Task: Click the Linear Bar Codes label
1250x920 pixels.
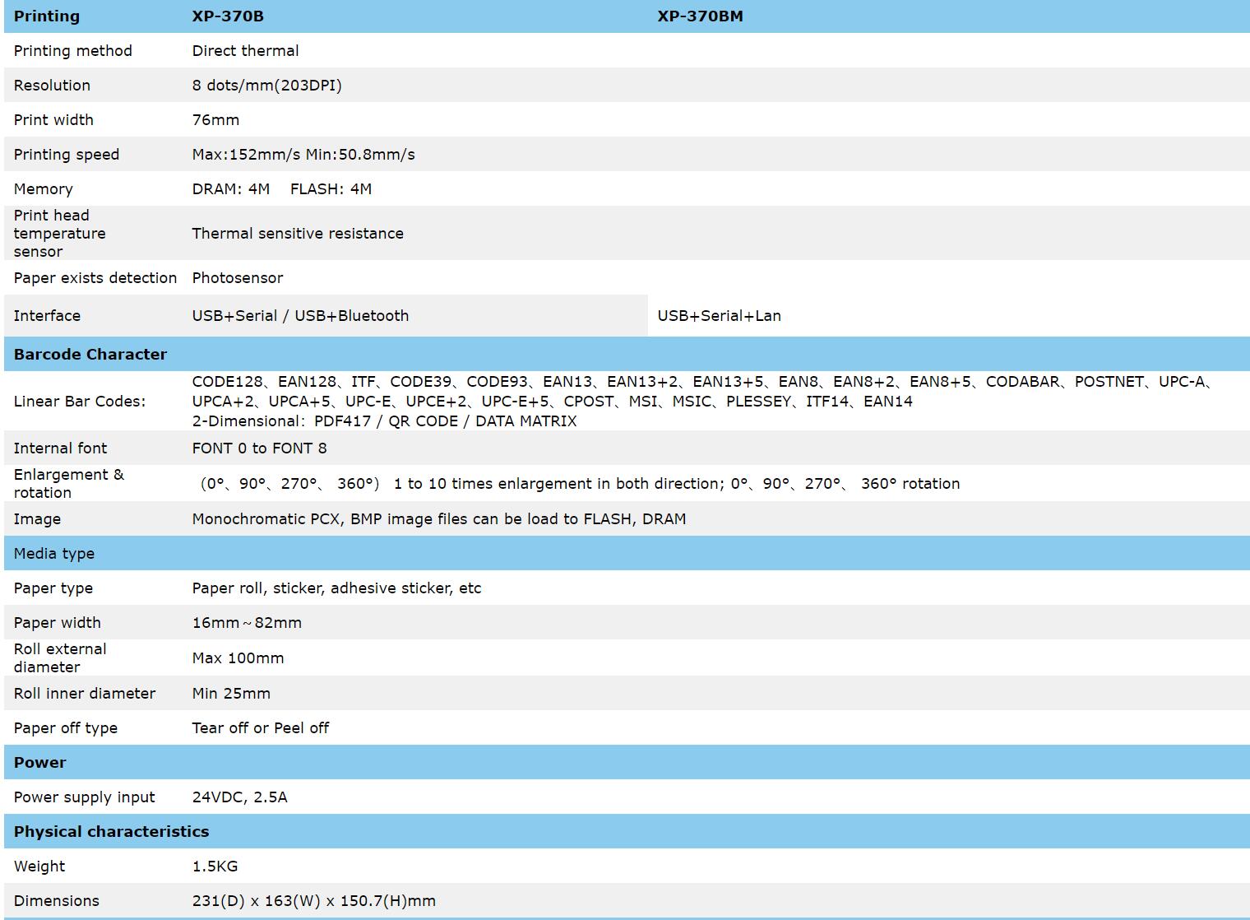Action: (80, 402)
